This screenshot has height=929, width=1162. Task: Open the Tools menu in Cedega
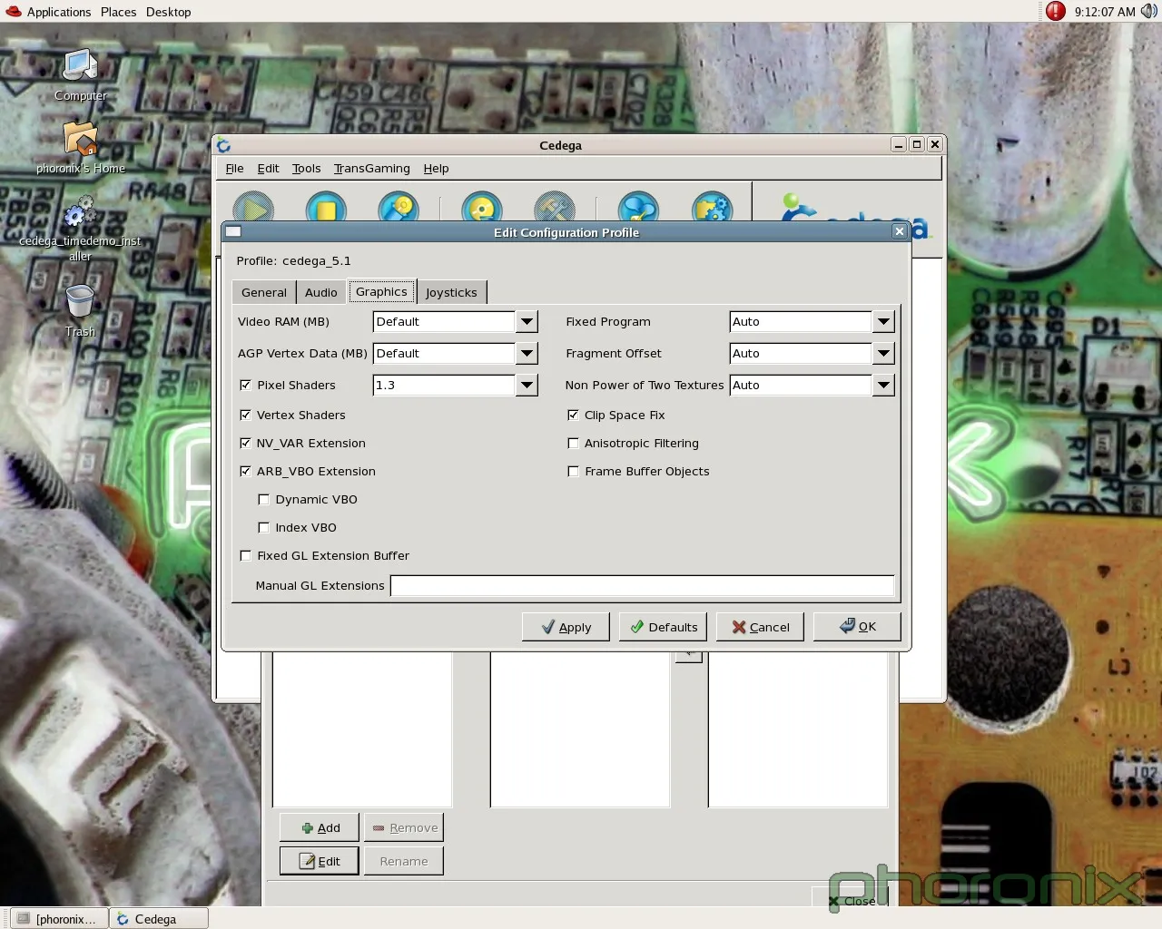point(306,168)
